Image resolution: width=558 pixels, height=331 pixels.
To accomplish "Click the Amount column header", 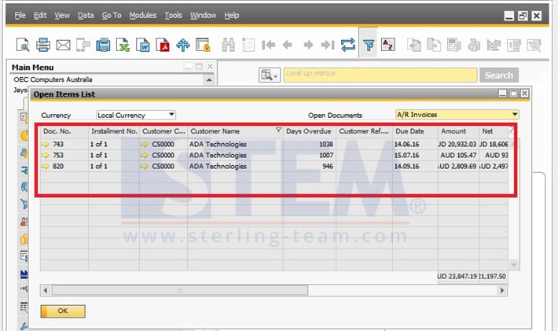I will pos(458,131).
